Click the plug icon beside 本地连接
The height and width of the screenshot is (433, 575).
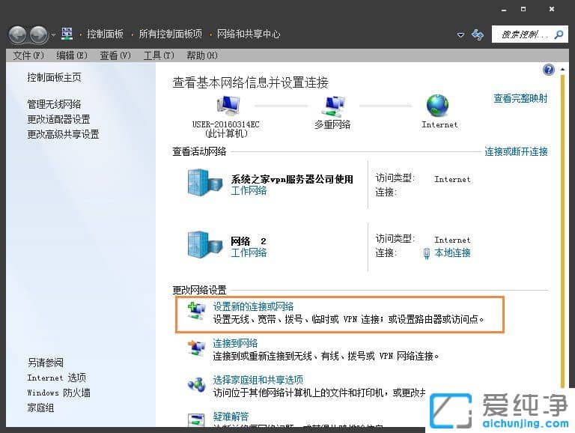tap(427, 253)
